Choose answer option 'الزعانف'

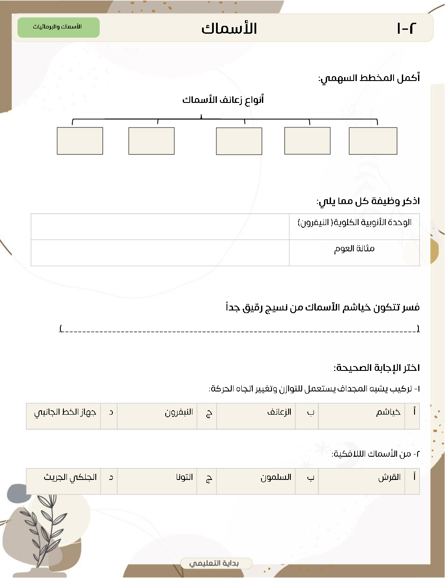[x=279, y=412]
